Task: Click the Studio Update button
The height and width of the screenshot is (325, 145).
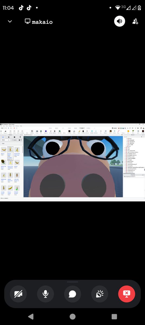Action: click(x=114, y=128)
